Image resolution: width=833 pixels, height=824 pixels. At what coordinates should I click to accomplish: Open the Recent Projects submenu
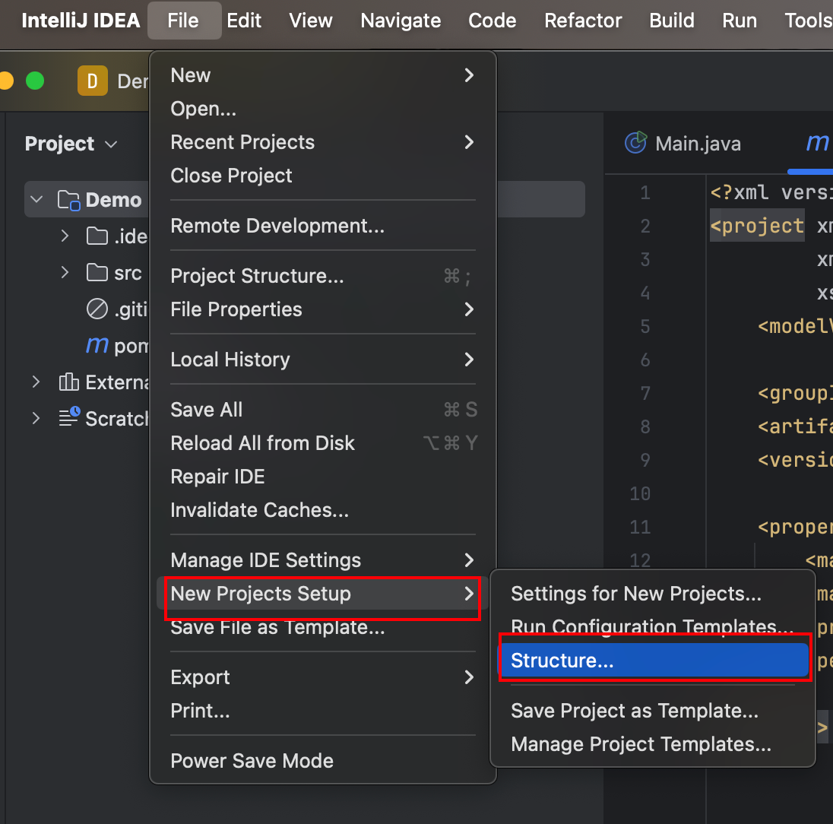coord(242,142)
